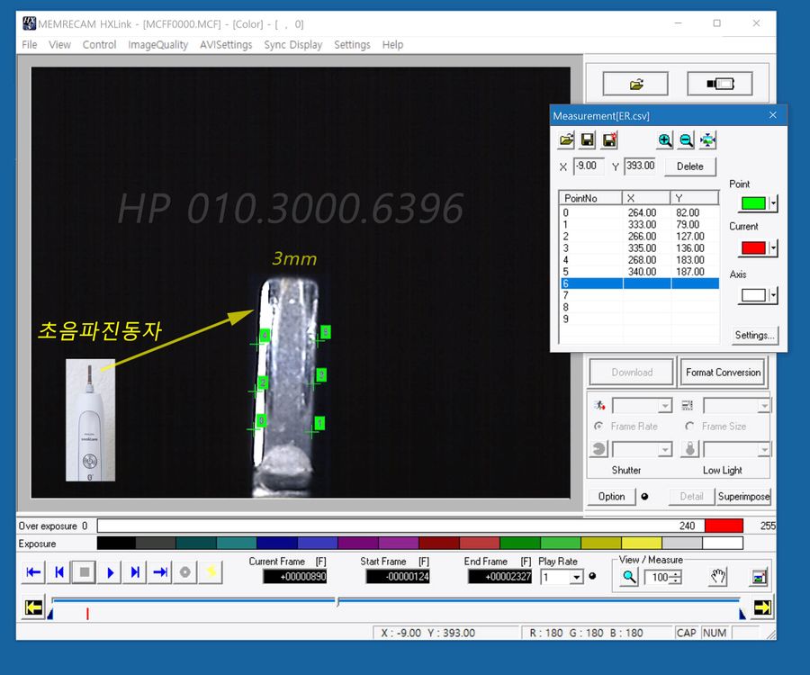The image size is (810, 675).
Task: Click the Format Conversion button
Action: [x=723, y=372]
